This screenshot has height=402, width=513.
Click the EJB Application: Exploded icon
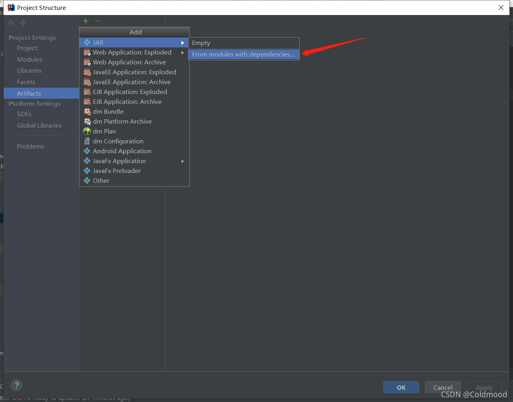point(87,92)
